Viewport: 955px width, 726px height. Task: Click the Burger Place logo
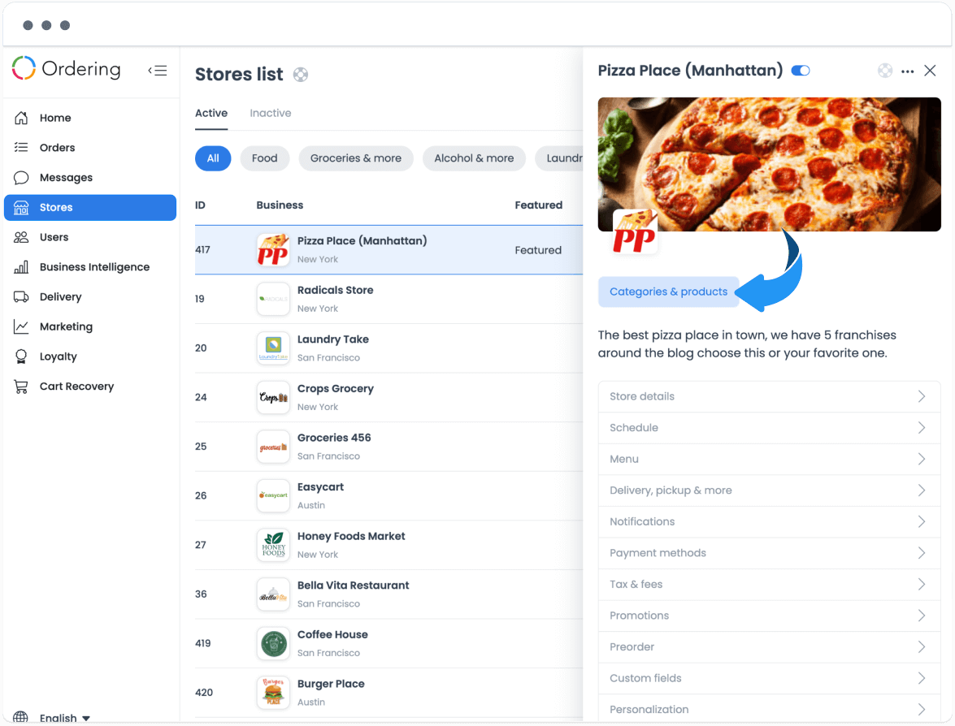tap(273, 694)
